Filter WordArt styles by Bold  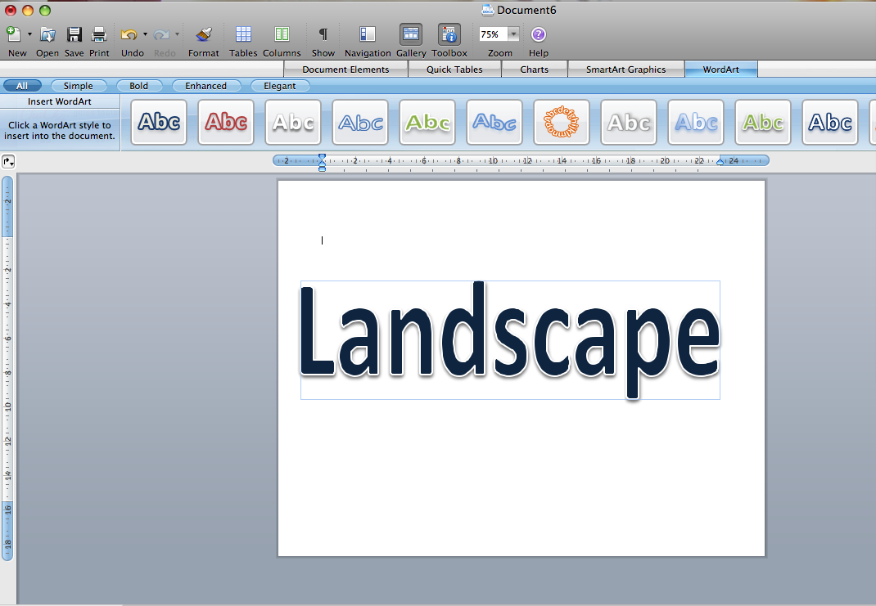pyautogui.click(x=139, y=85)
